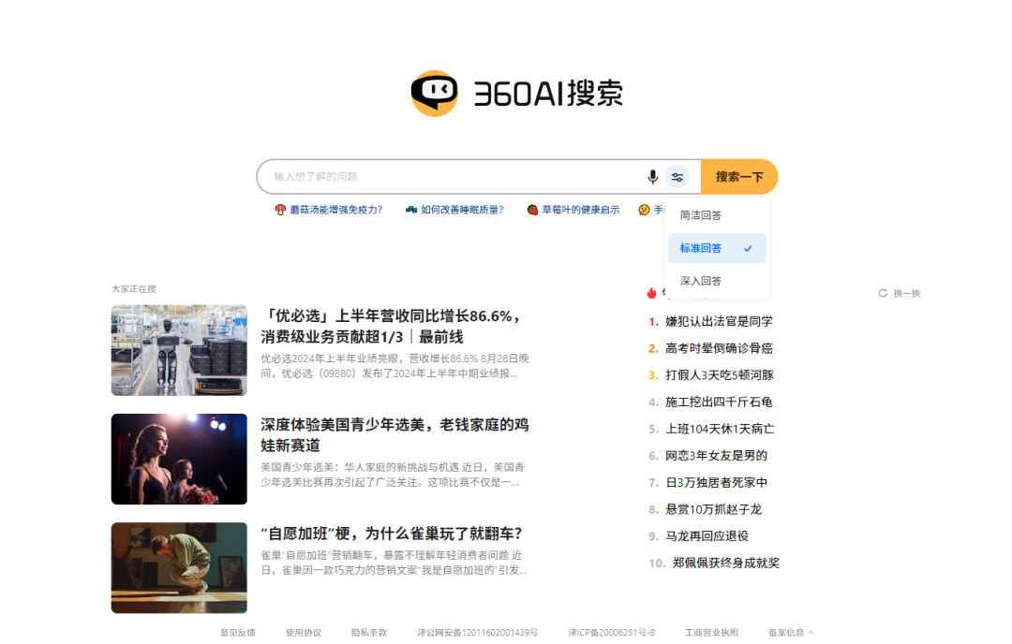Image resolution: width=1012 pixels, height=644 pixels.
Task: Select 深入回答 answer mode
Action: pyautogui.click(x=717, y=281)
